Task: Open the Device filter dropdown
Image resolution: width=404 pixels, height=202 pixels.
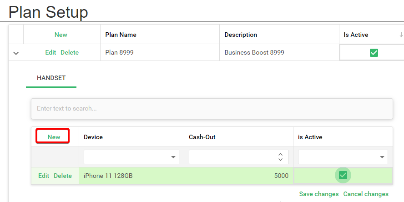Action: tap(173, 157)
